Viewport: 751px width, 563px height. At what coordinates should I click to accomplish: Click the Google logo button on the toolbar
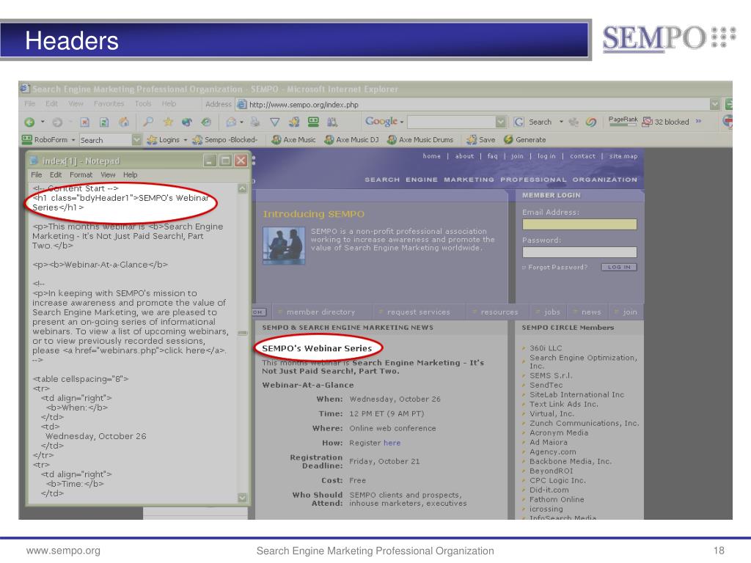pyautogui.click(x=381, y=122)
